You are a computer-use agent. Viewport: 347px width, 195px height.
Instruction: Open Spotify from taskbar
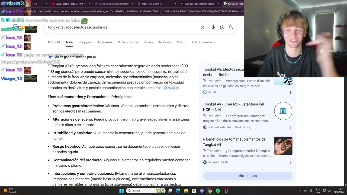click(x=218, y=191)
